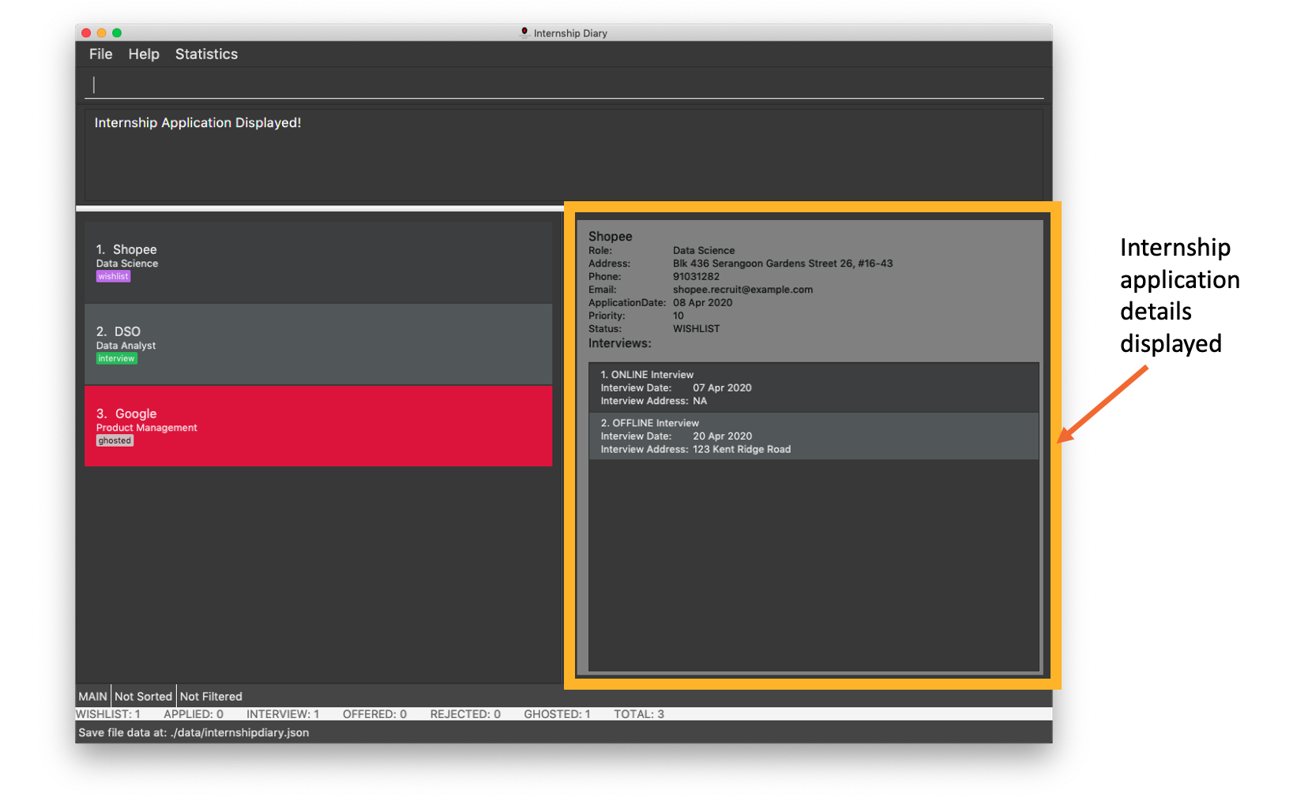
Task: Minimize window with the yellow button
Action: (x=101, y=33)
